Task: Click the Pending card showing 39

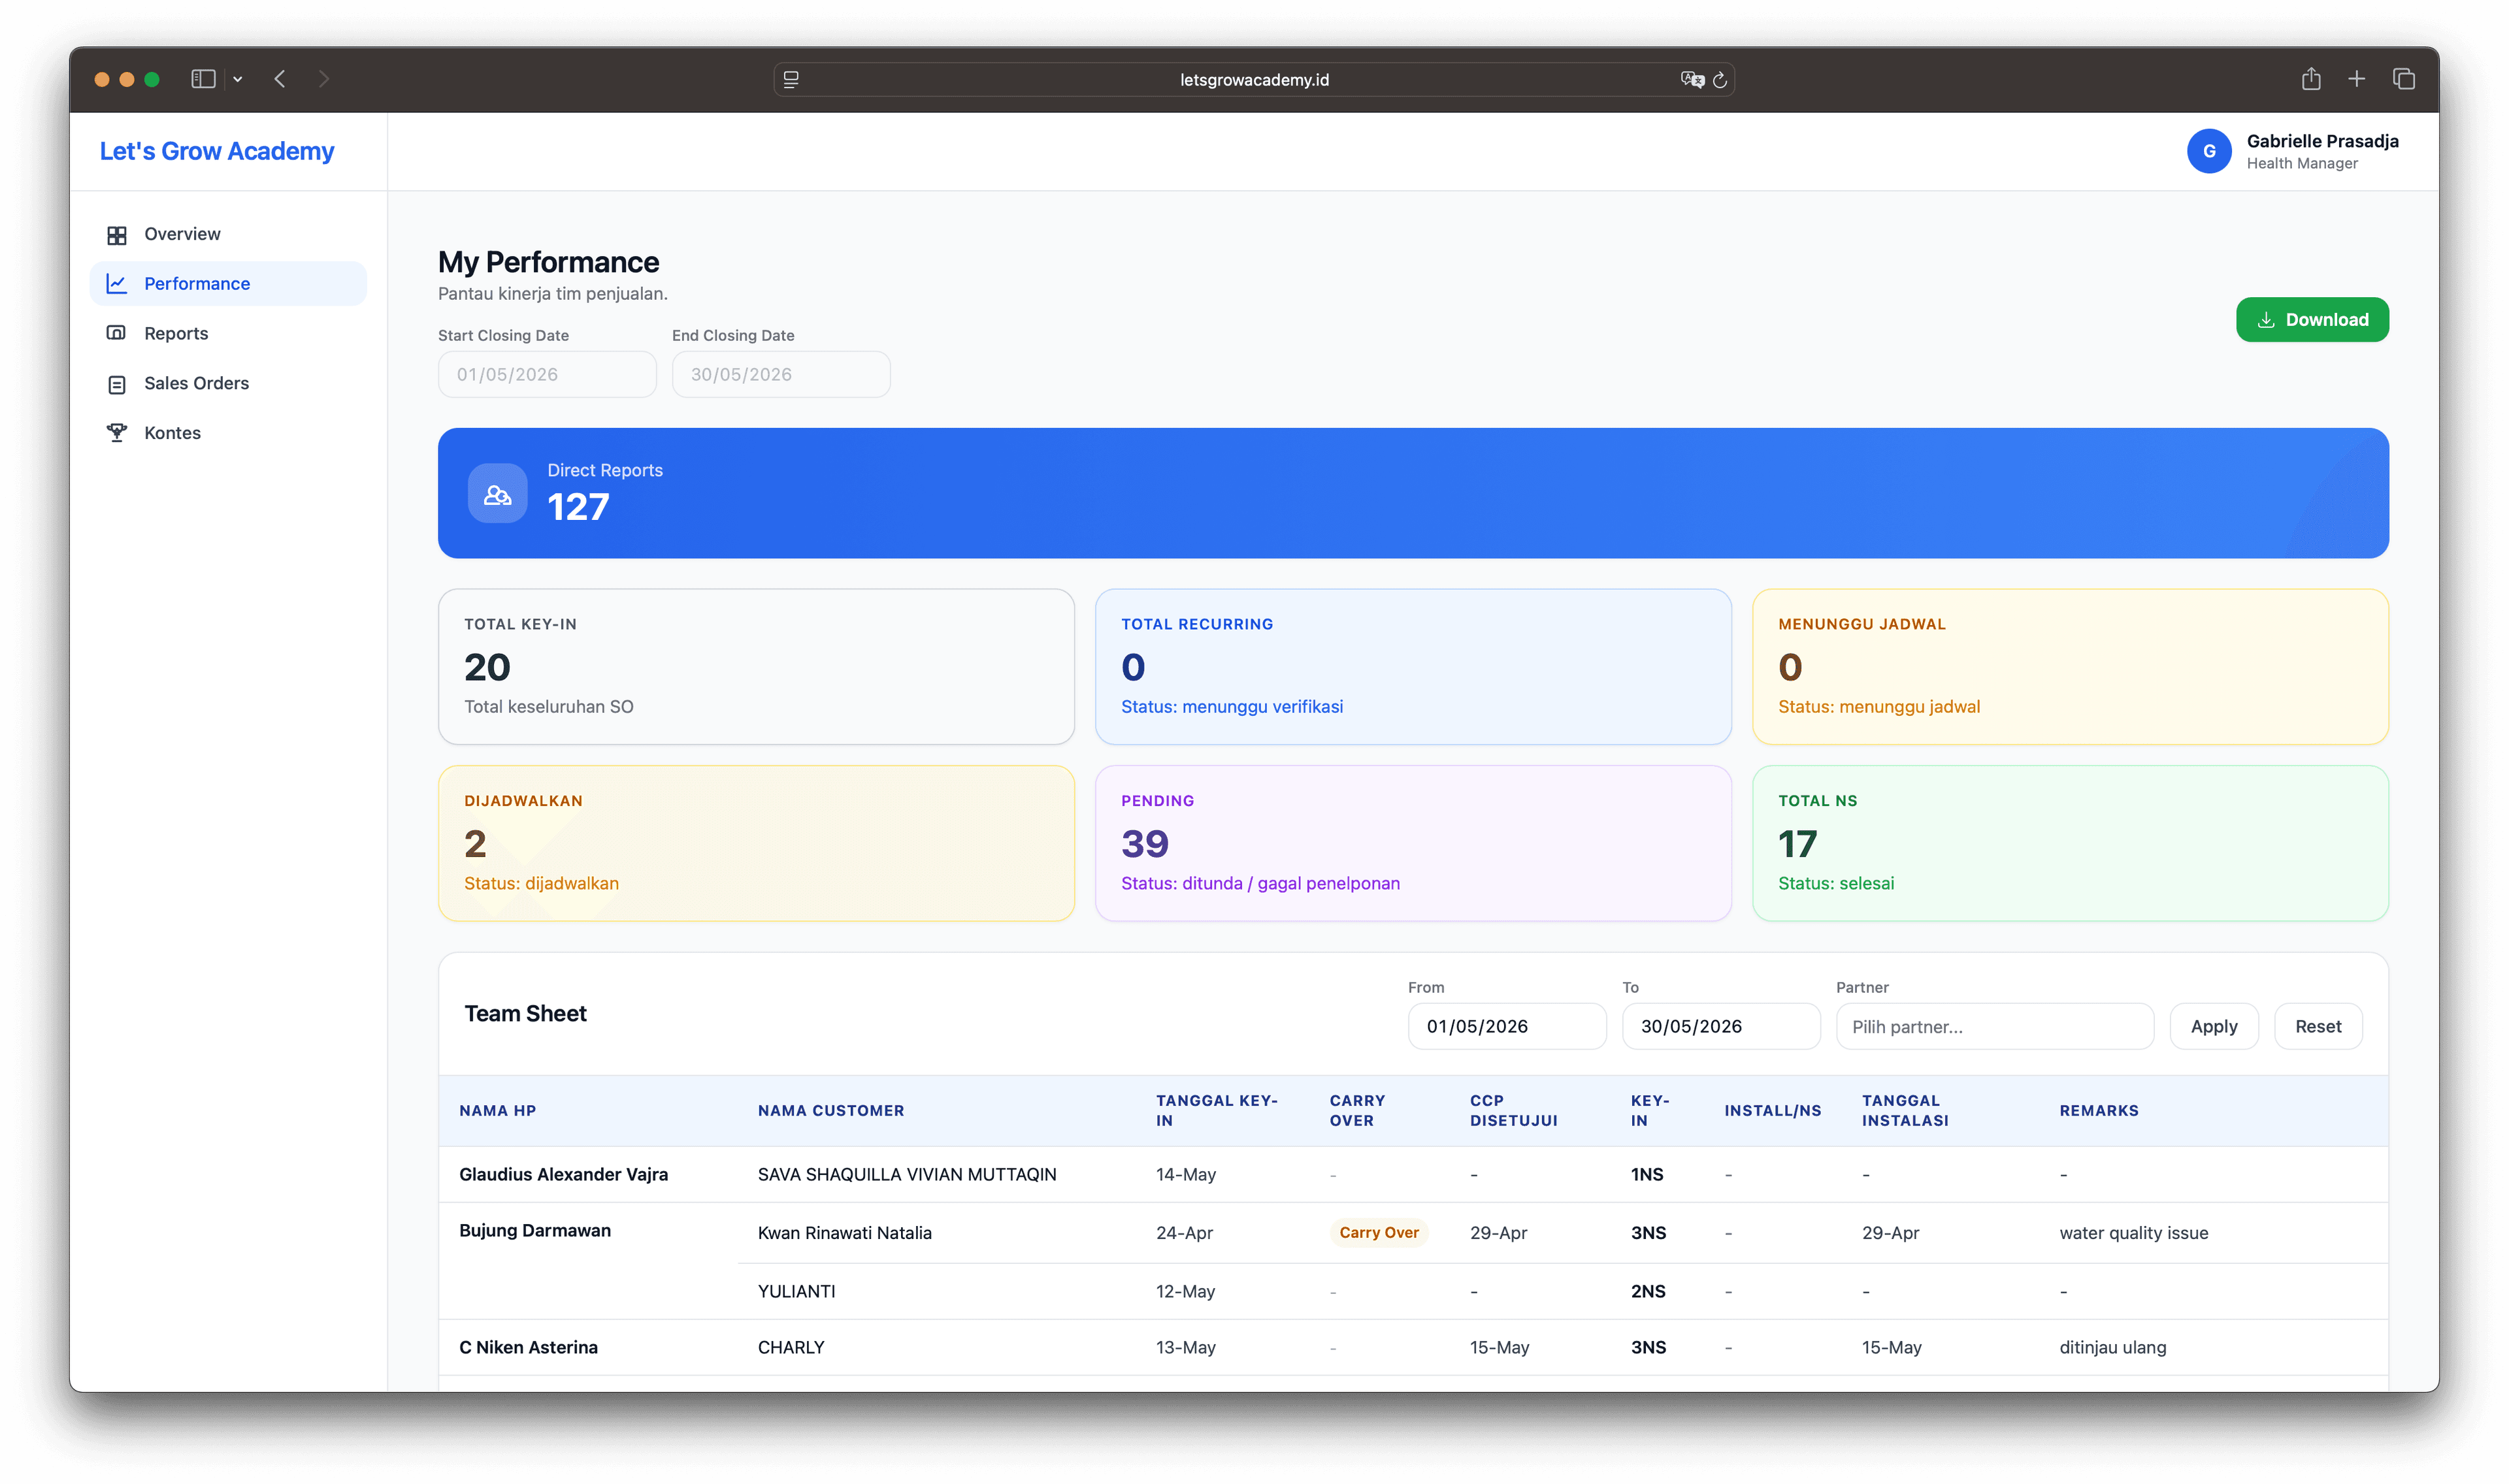Action: [1412, 843]
